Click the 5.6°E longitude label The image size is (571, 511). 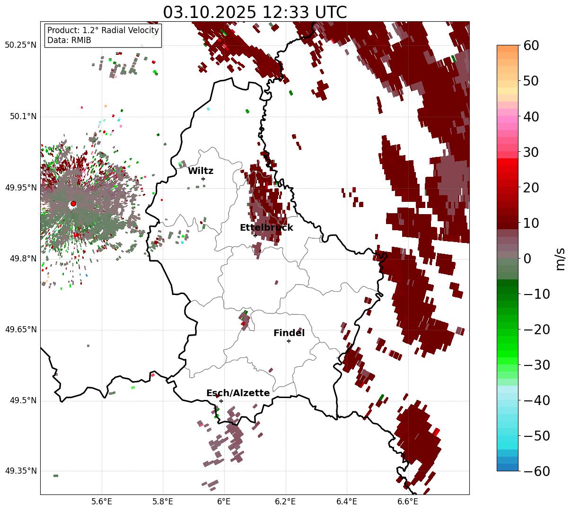pos(102,502)
